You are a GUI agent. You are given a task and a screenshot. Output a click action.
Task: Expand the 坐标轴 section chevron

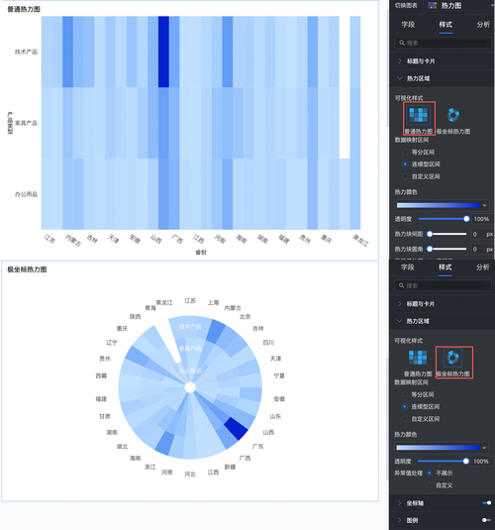click(400, 503)
